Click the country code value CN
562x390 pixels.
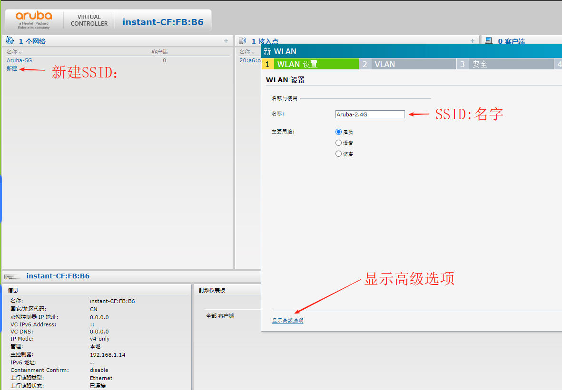[94, 309]
